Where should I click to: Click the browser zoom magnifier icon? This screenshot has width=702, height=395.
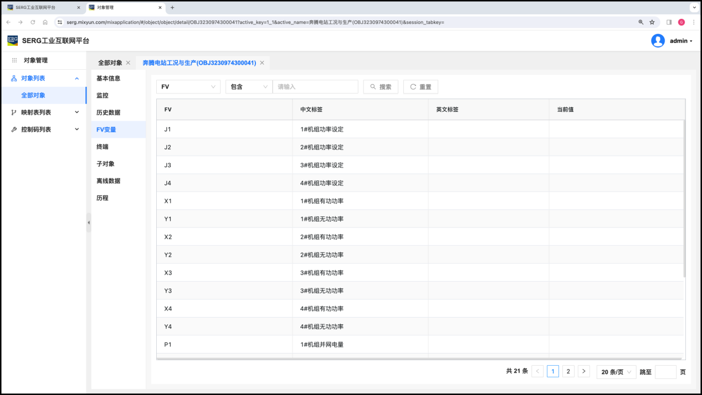click(x=641, y=22)
